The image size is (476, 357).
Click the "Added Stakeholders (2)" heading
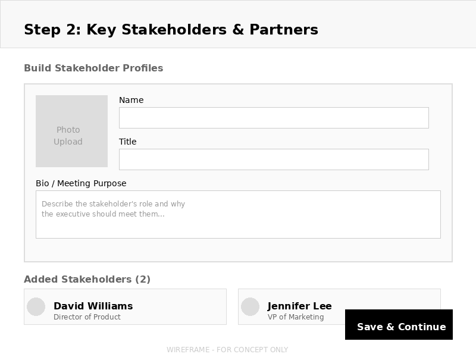[x=87, y=279]
